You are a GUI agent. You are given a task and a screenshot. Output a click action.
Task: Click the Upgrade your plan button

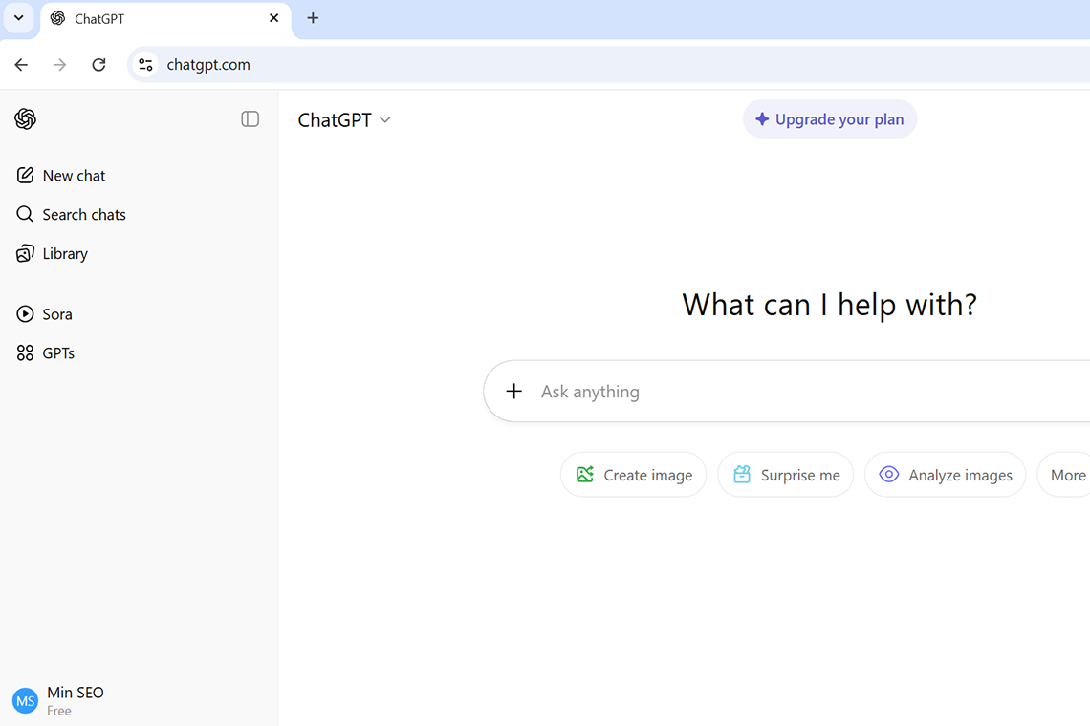coord(829,119)
